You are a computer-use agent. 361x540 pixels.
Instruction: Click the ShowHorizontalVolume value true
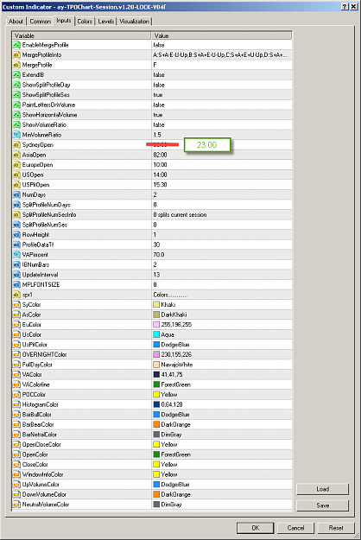158,115
